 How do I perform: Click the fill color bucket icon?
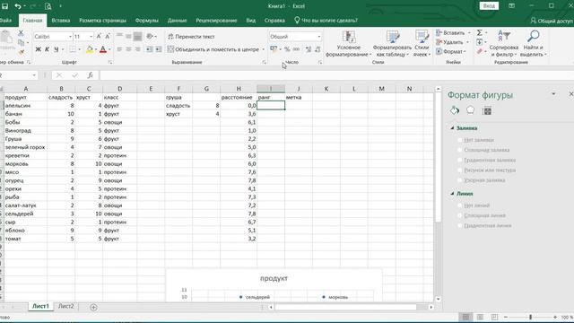[x=90, y=49]
